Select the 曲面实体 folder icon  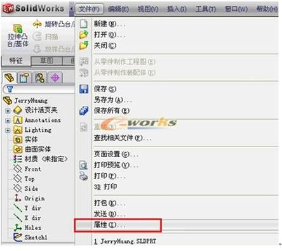tap(18, 150)
